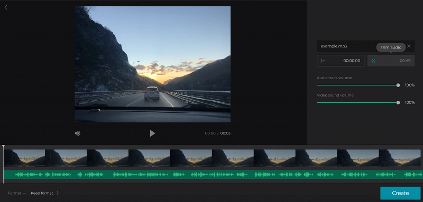Adjust the Video sound volume slider handle

pos(398,102)
